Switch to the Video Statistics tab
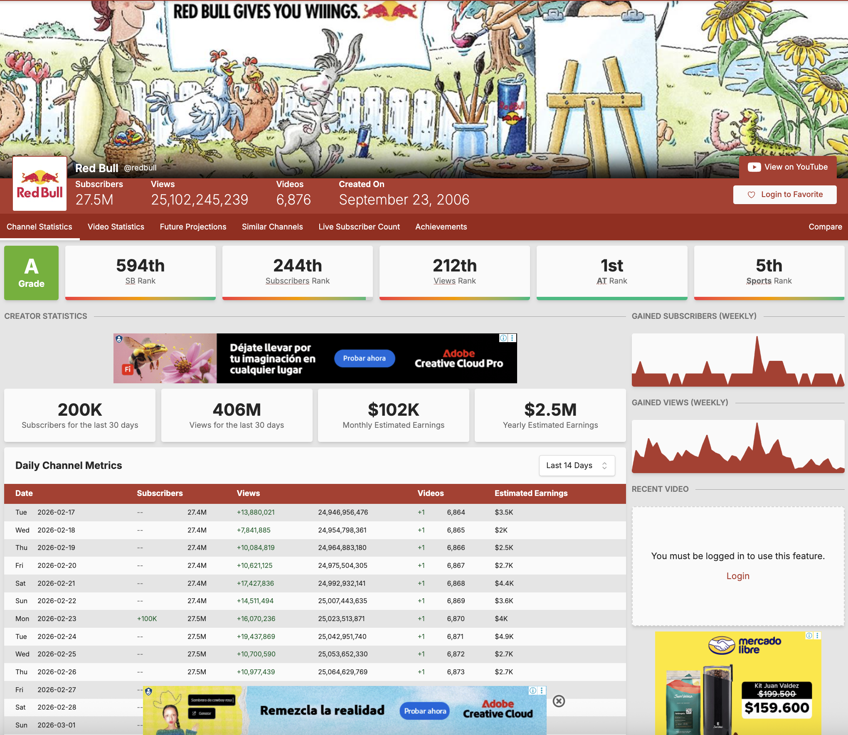This screenshot has height=735, width=848. (116, 227)
